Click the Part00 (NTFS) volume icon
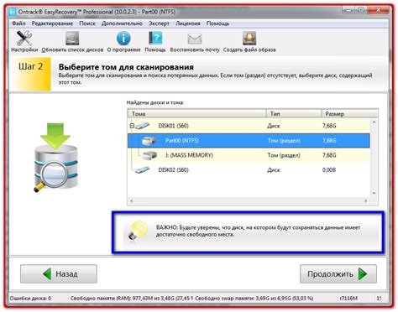Screen dimensions: 398x312 (149, 141)
